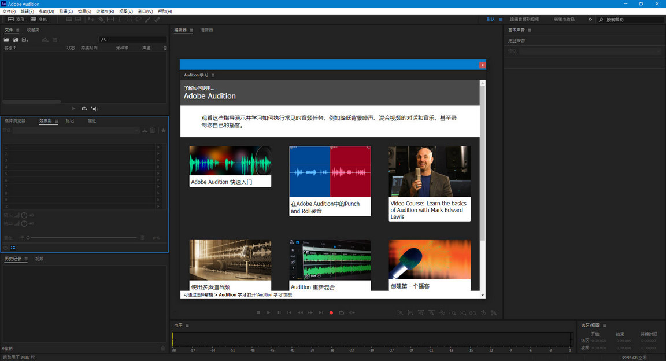The width and height of the screenshot is (666, 361).
Task: Click the Import File icon in Files panel
Action: tap(16, 39)
